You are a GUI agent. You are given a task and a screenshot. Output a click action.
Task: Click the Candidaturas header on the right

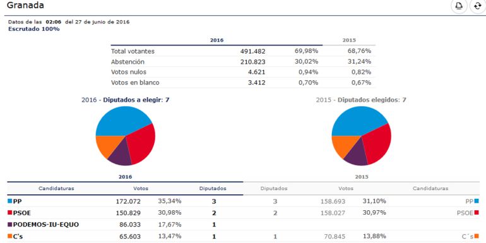coord(430,189)
